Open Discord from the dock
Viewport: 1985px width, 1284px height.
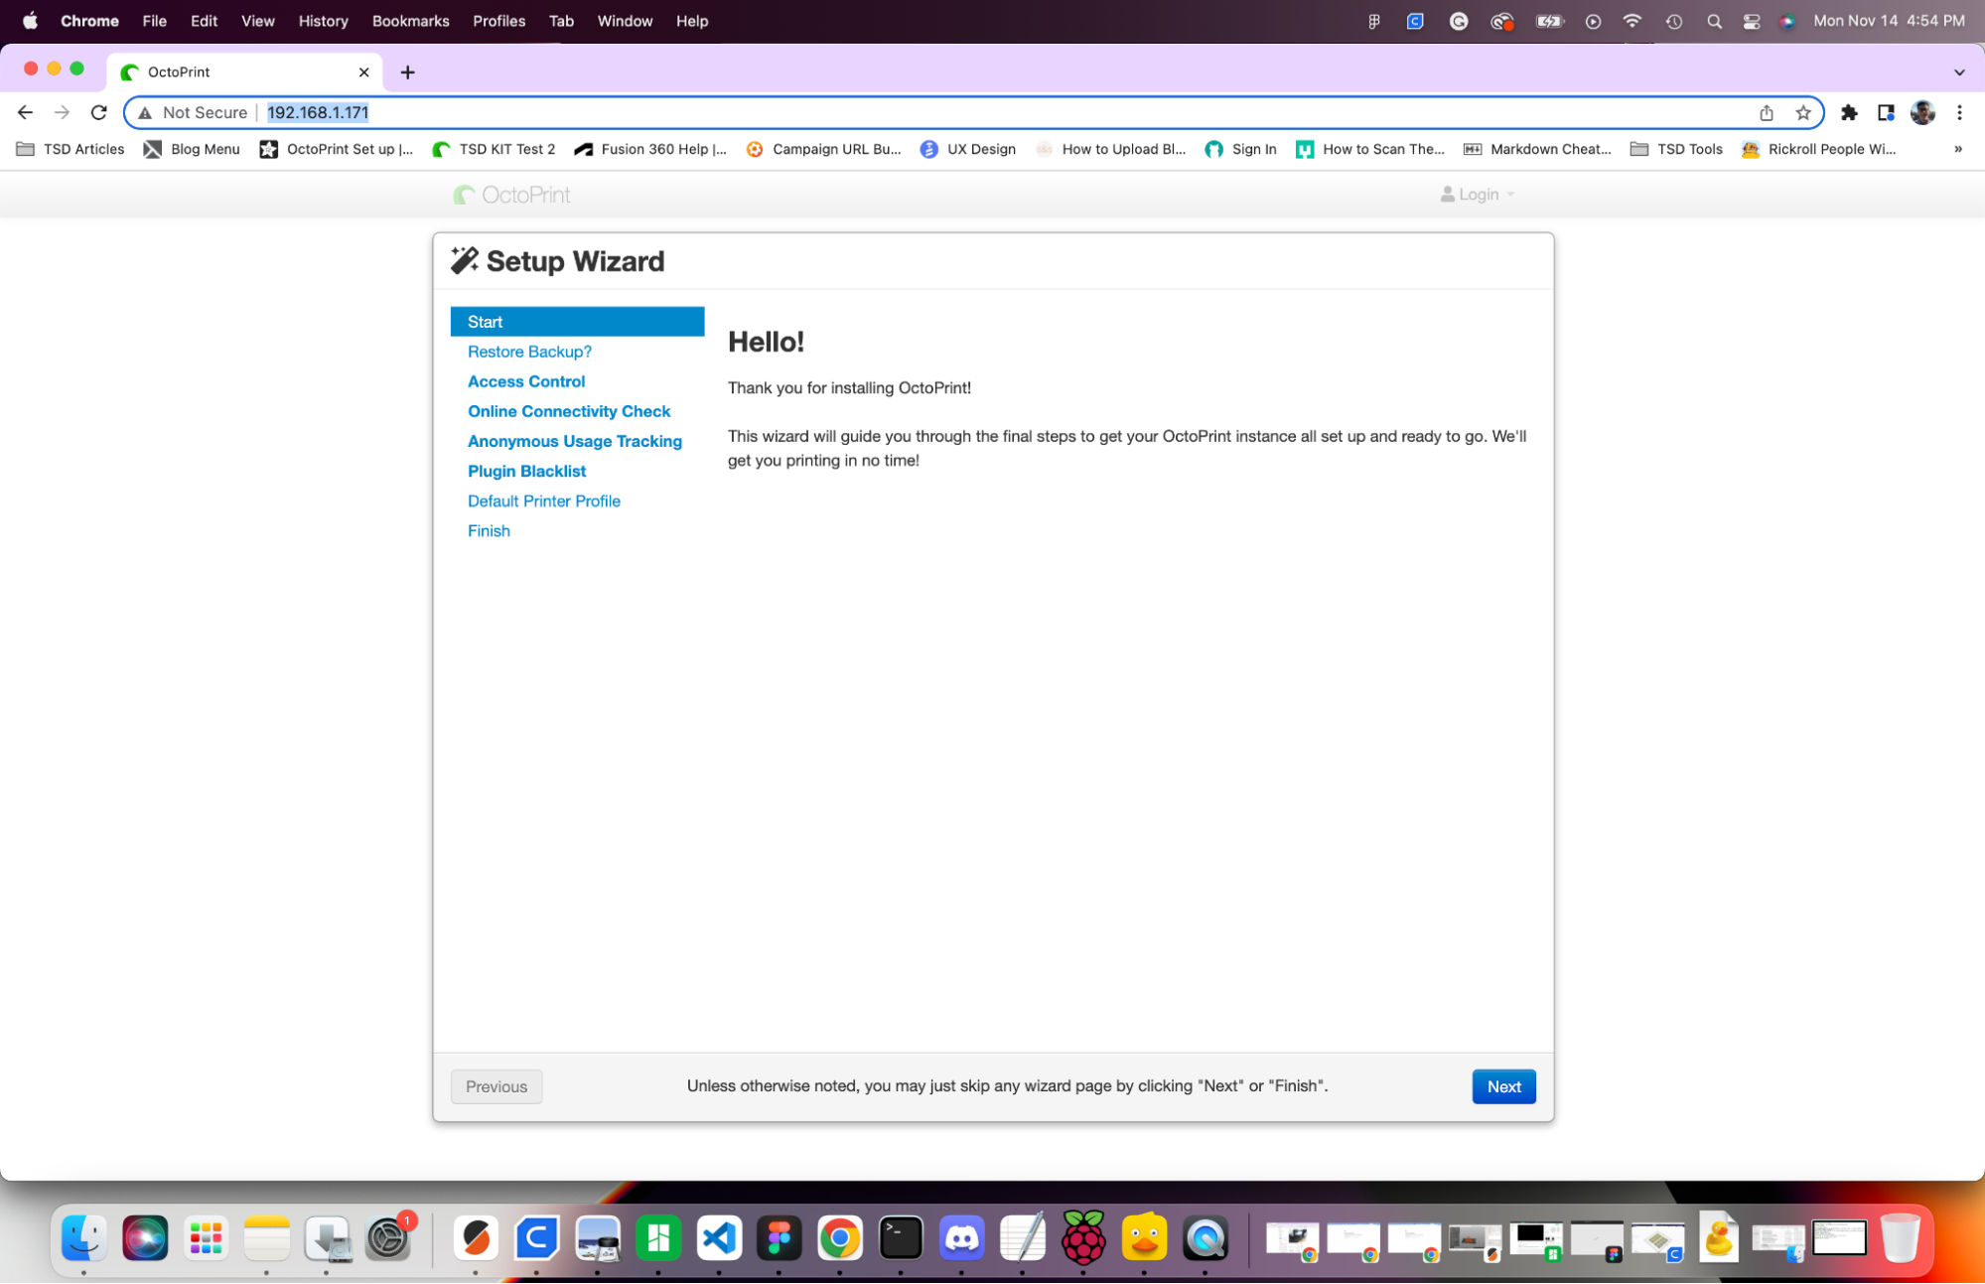click(961, 1238)
